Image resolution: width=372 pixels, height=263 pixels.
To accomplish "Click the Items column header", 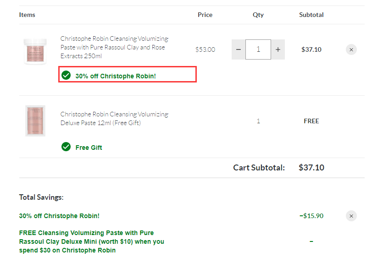I will point(27,15).
